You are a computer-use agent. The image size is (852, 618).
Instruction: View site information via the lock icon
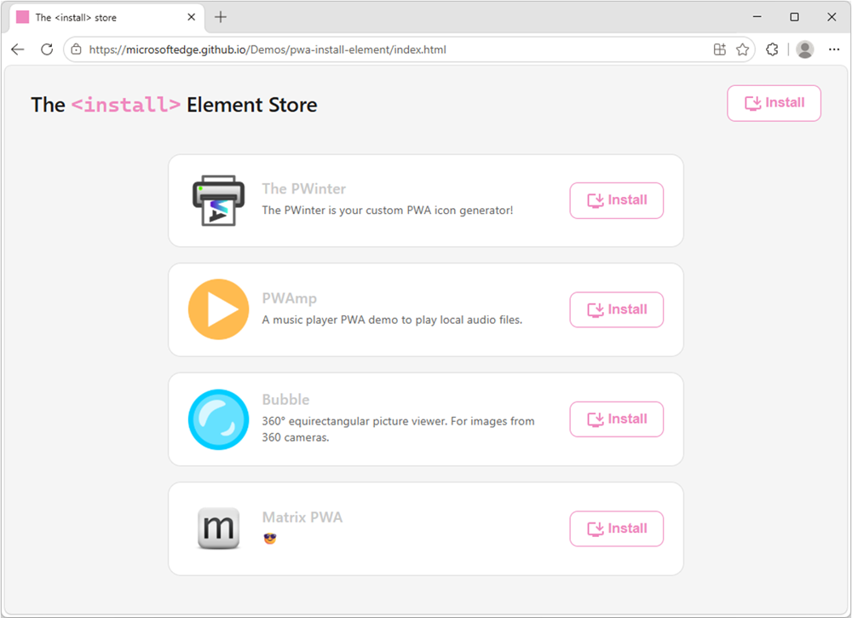click(x=77, y=49)
